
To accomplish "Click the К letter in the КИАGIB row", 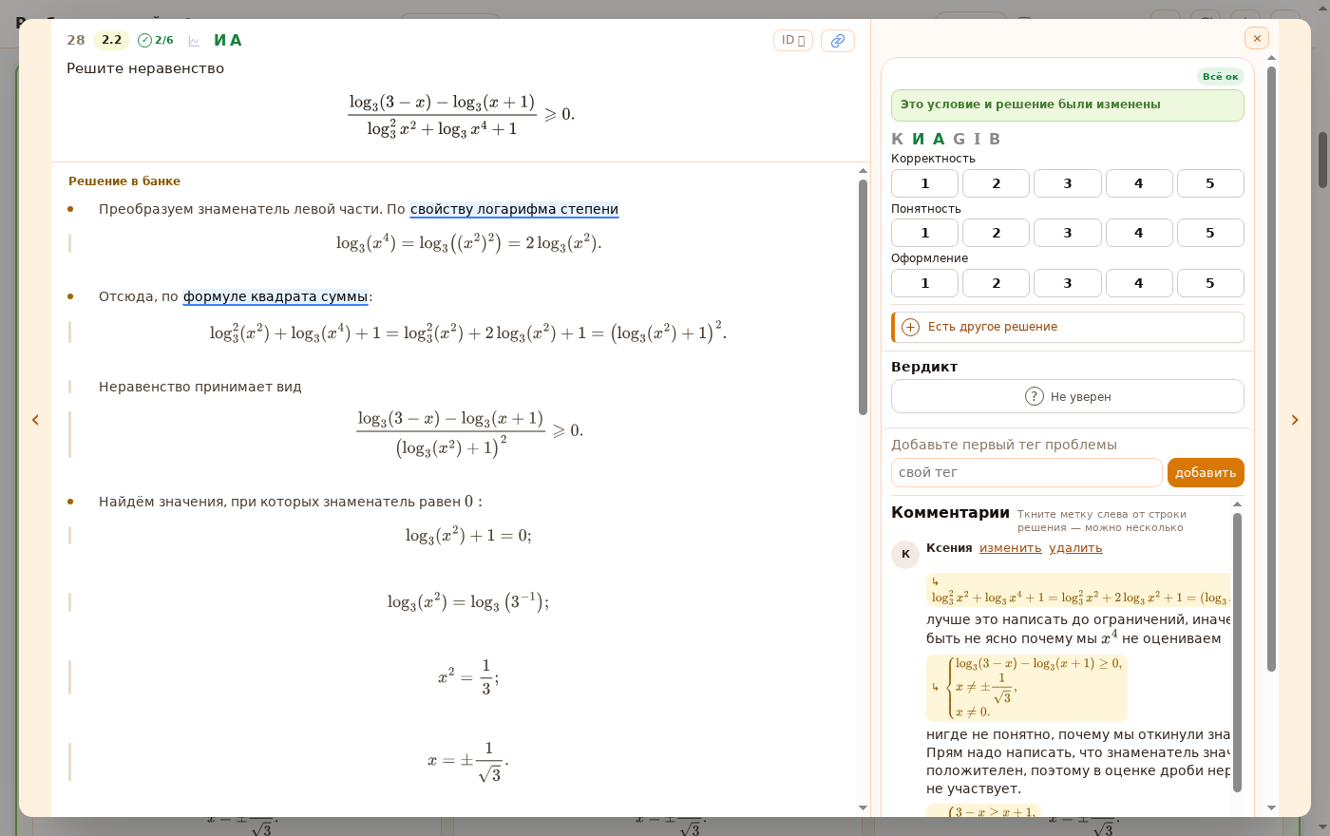I will coord(897,139).
